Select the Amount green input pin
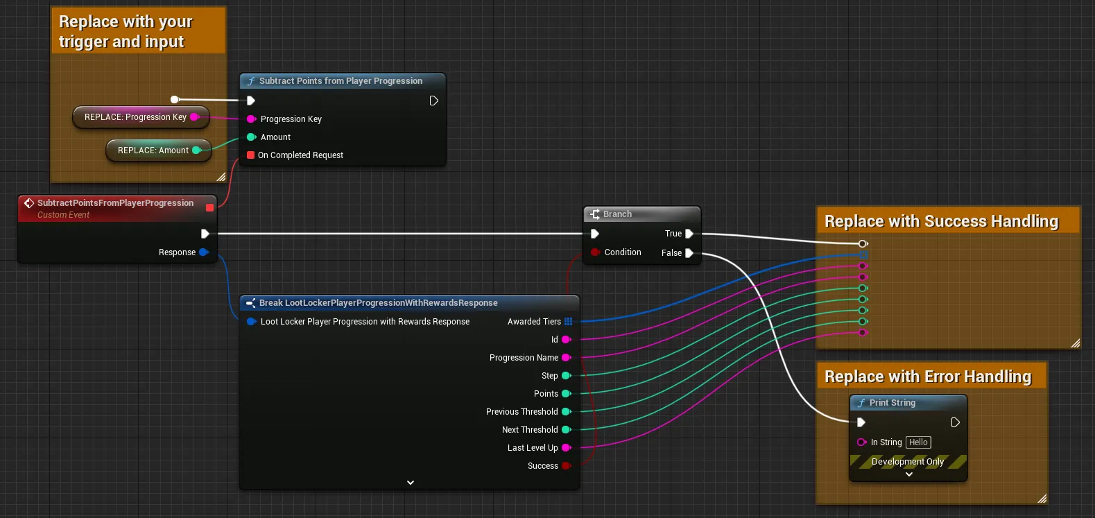1095x518 pixels. pos(251,137)
